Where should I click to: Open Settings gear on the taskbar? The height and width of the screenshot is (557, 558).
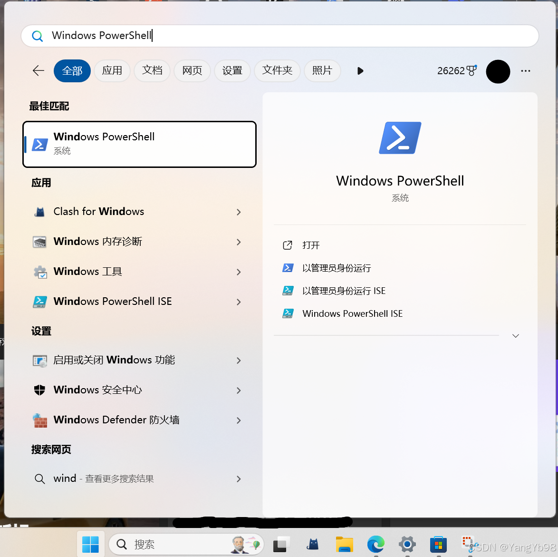407,544
